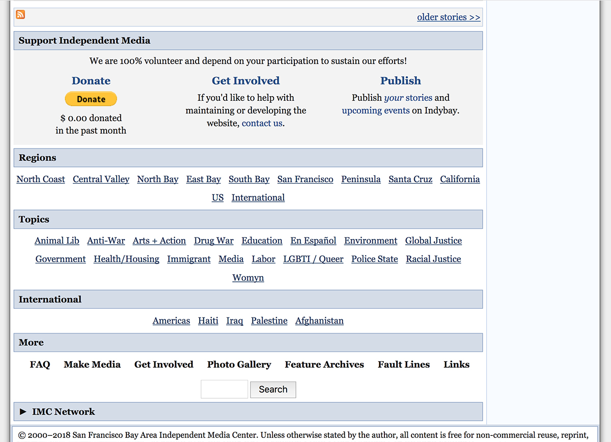Follow the 'upcoming events' link
The width and height of the screenshot is (611, 442).
click(x=376, y=110)
